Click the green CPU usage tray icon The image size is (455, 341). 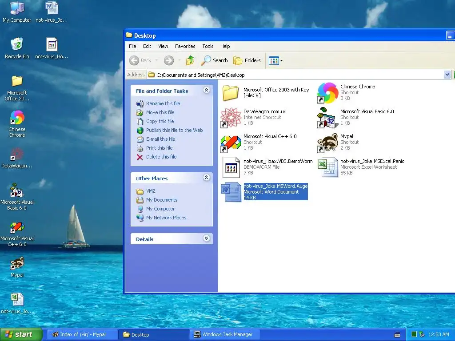tap(414, 334)
